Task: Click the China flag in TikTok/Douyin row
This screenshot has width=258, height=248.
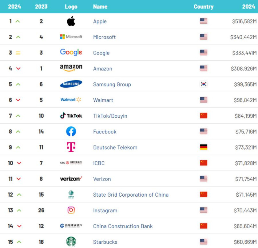Action: (x=204, y=115)
